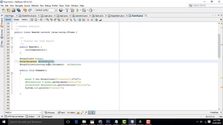Close the Search.java tab
Screen dimensions: 223x125
(145, 16)
